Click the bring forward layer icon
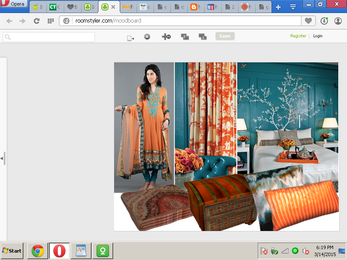 point(185,37)
